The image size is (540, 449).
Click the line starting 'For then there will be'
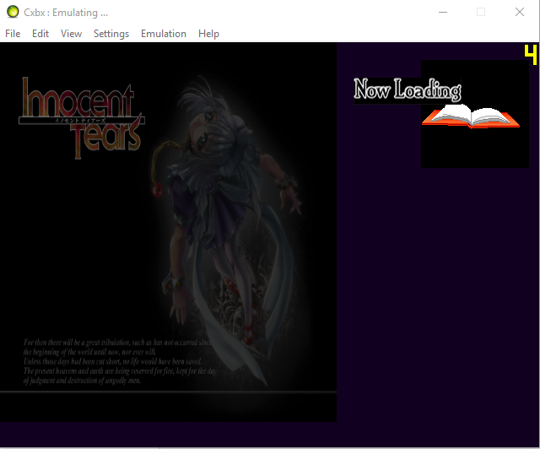click(x=117, y=342)
